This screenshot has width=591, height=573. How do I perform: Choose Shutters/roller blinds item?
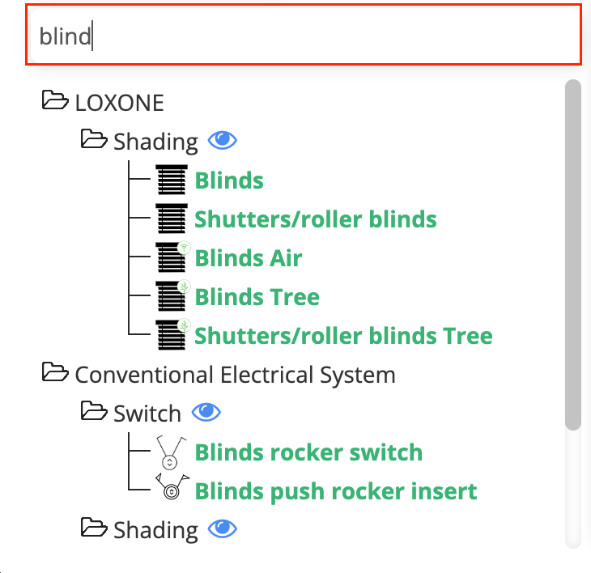(x=315, y=219)
